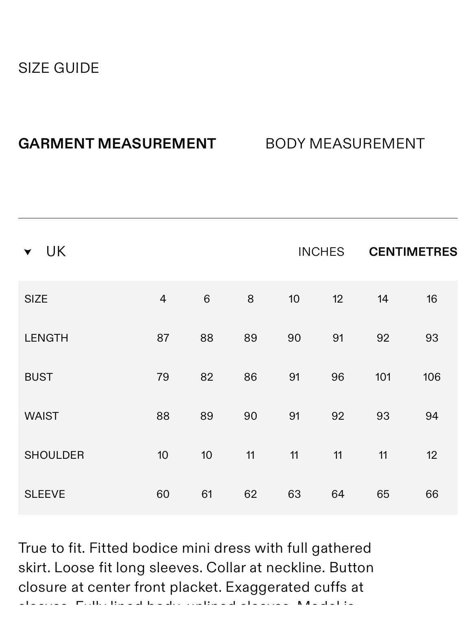
Task: Click the Size Guide heading
Action: (59, 68)
